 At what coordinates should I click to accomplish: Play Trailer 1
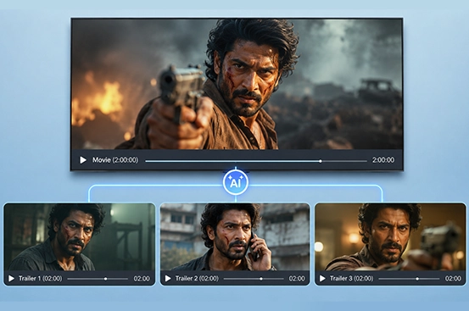tap(11, 279)
